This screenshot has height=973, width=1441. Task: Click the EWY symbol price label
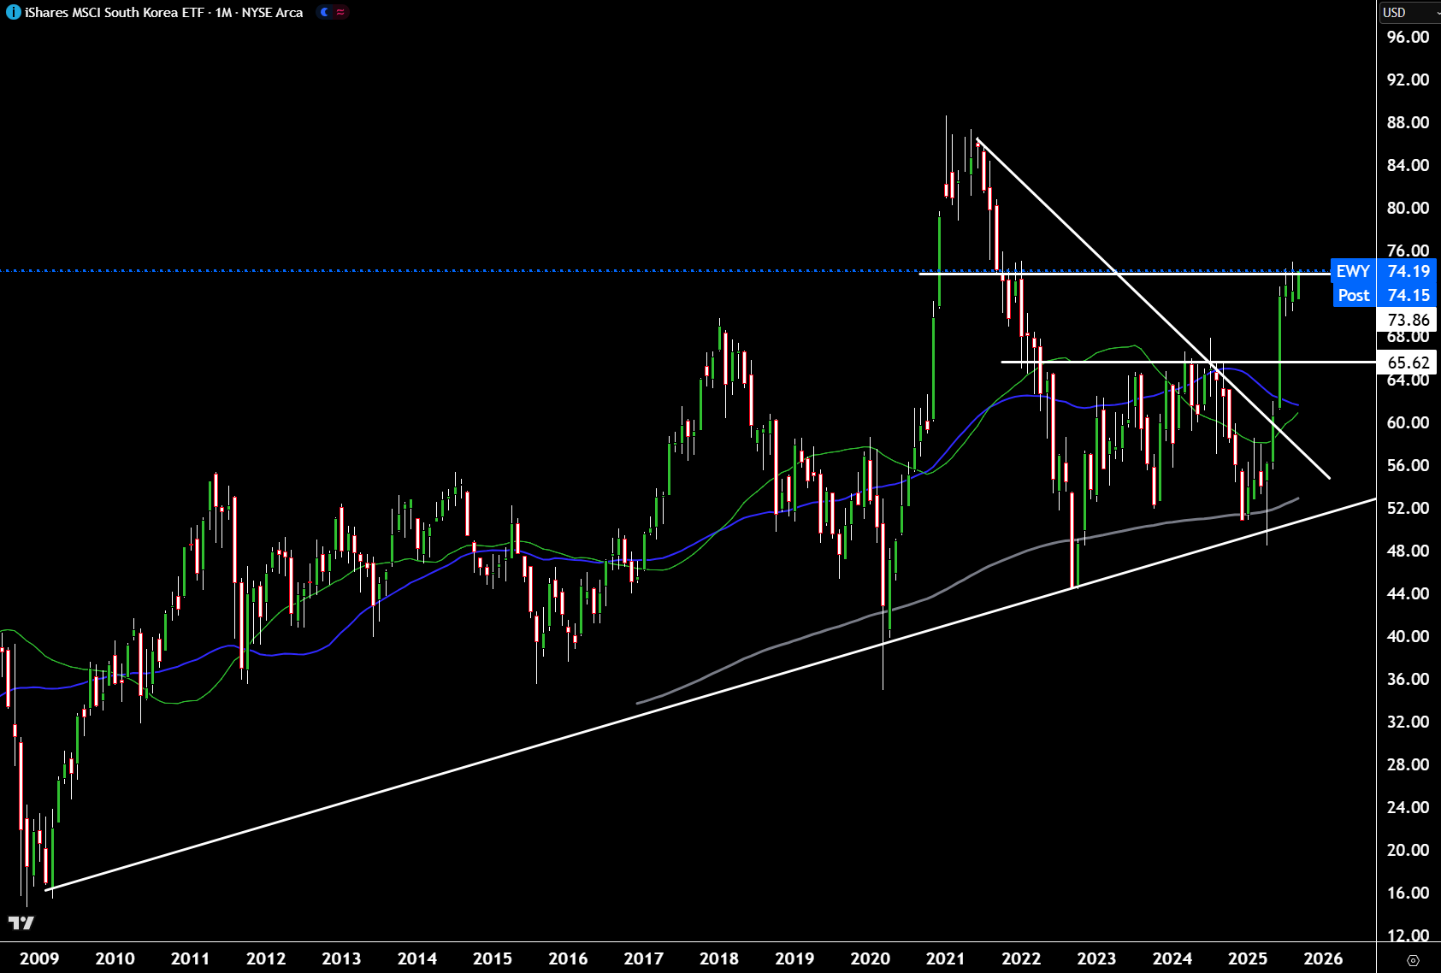1353,271
